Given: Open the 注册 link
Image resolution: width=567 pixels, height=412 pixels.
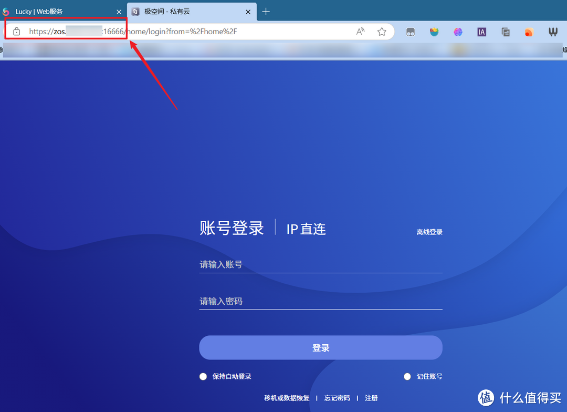Looking at the screenshot, I should 371,398.
